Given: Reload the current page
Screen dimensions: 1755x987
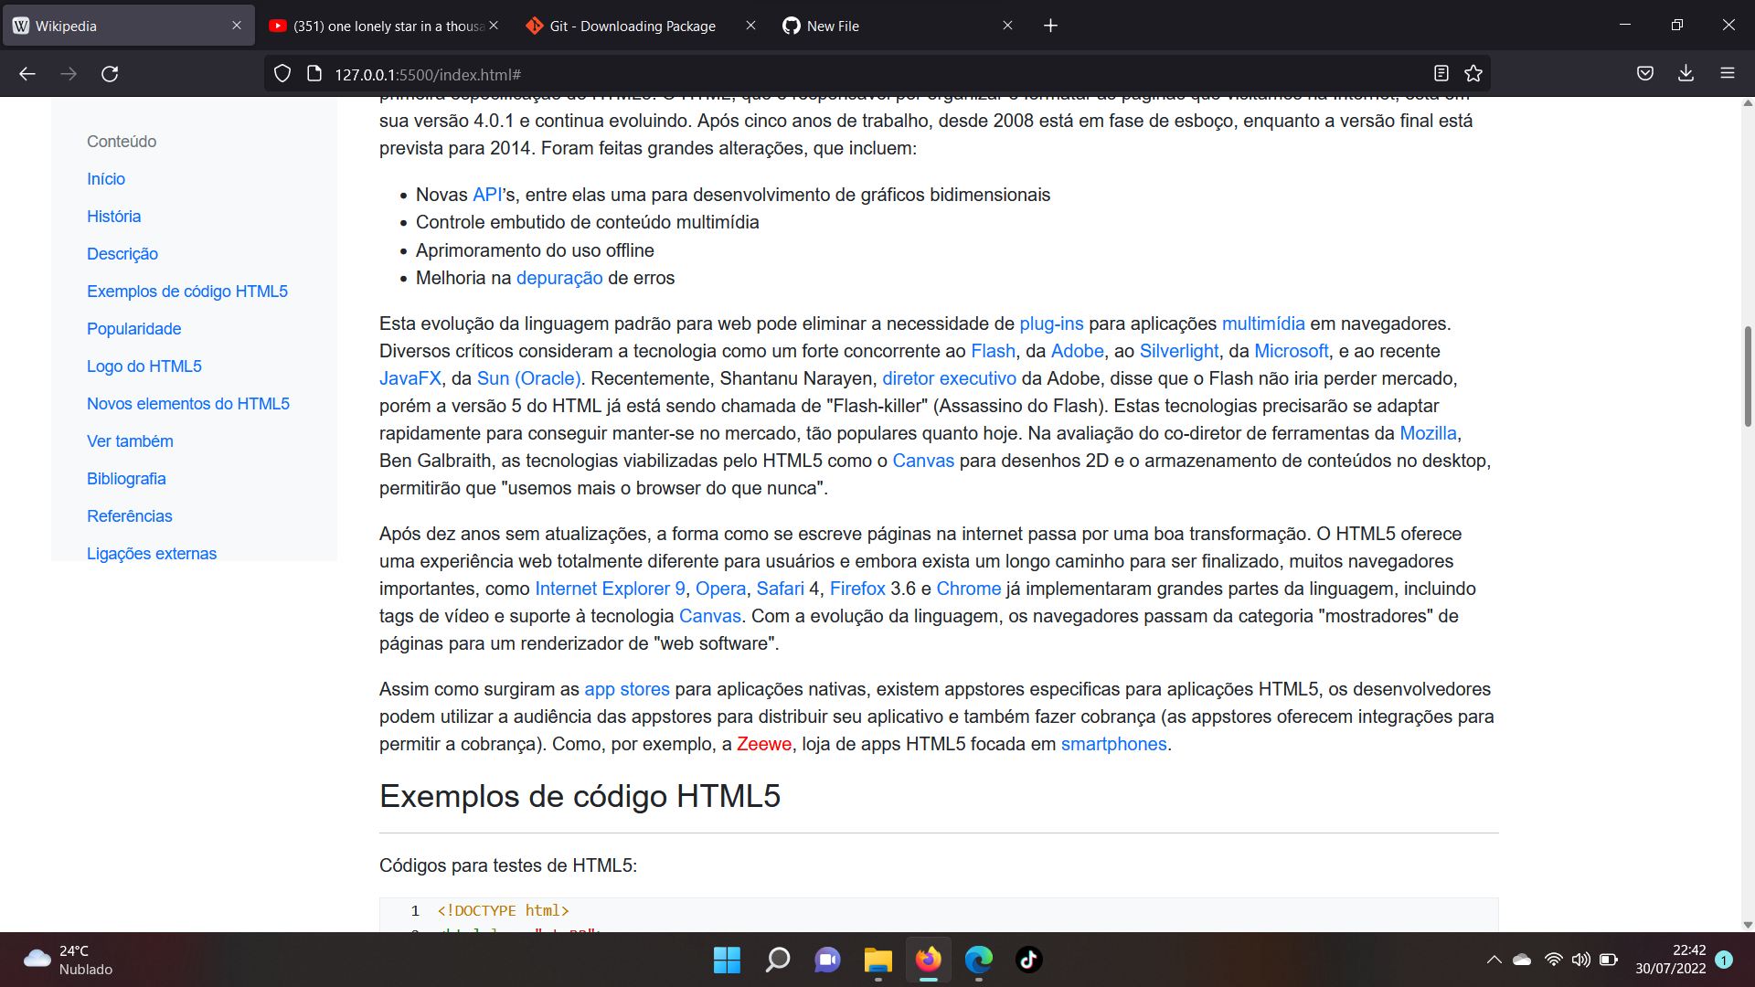Looking at the screenshot, I should [111, 73].
